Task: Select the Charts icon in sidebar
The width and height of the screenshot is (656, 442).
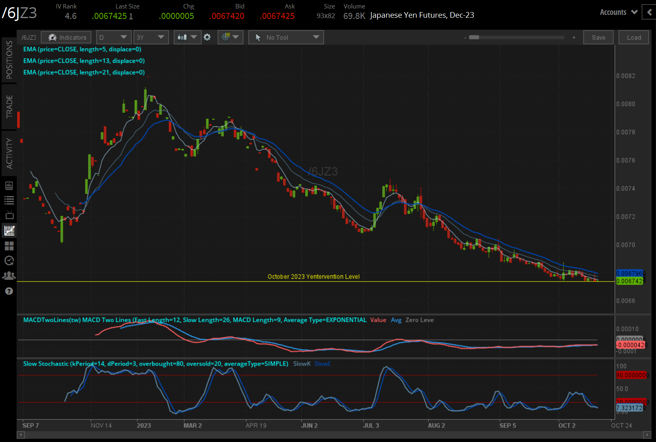Action: 9,231
